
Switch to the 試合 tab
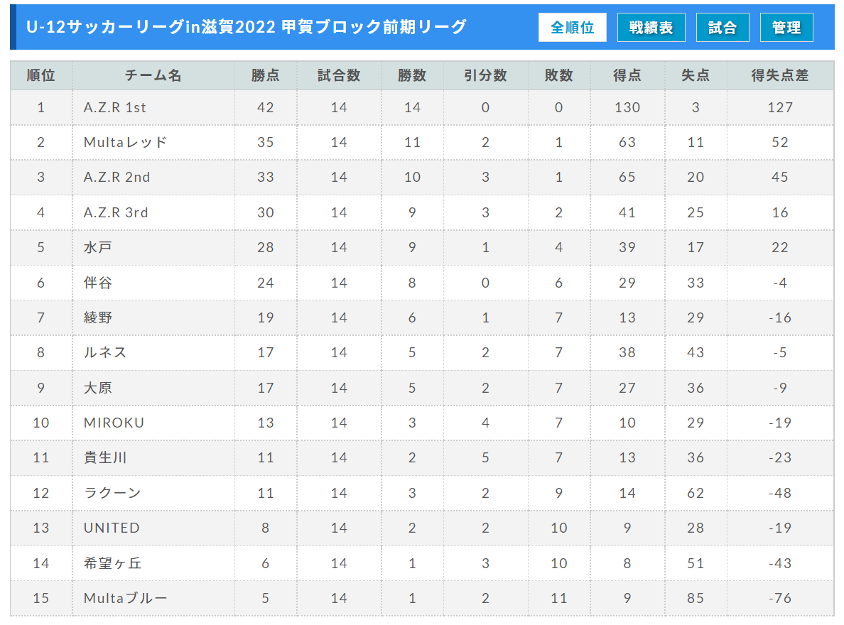coord(723,28)
